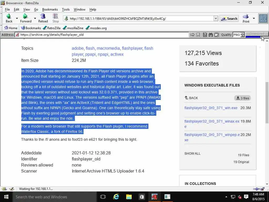269x202 pixels.
Task: Click the bookmark ribbon icon in Address bar
Action: [198, 35]
